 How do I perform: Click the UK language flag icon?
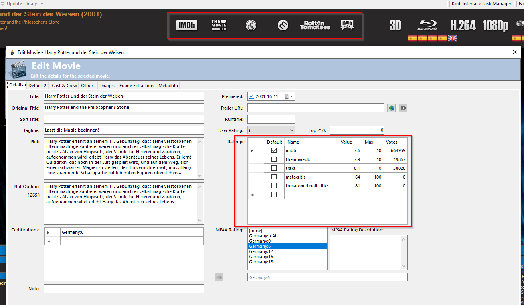453,38
